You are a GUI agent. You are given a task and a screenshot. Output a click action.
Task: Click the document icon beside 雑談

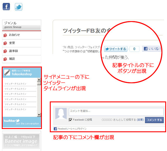click(x=5, y=59)
